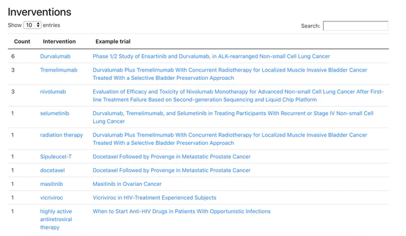Screen dimensions: 406x236
Task: Open Evaluation of Efficacy of Nivolumab trial
Action: (238, 95)
